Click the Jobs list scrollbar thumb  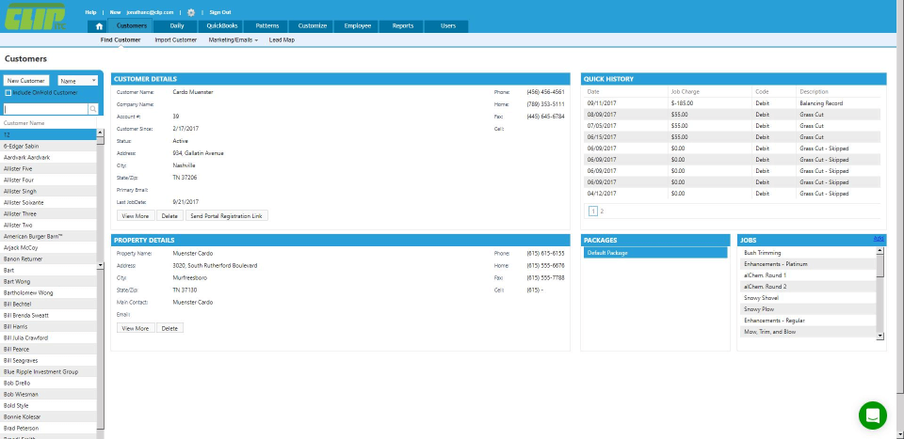coord(880,266)
